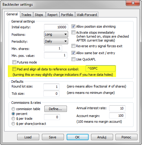Close the Backtester settings window

pos(133,3)
